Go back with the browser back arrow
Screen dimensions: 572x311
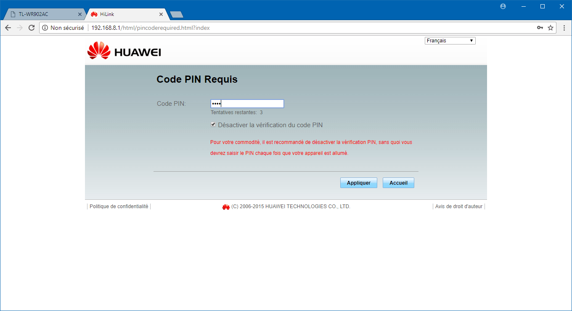pyautogui.click(x=8, y=28)
